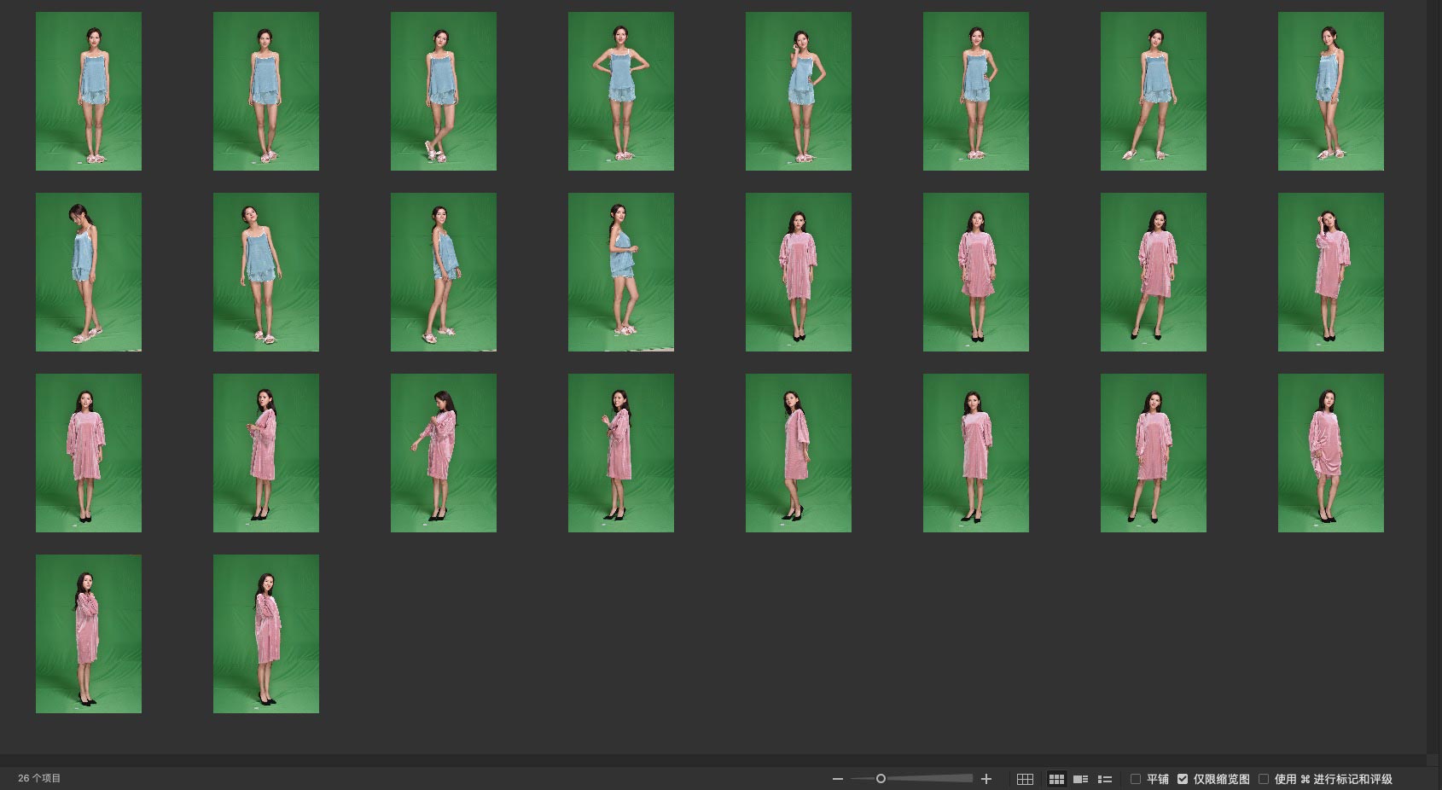Switch to thumbnail grid view icon
Viewport: 1442px width, 790px height.
click(x=1056, y=779)
